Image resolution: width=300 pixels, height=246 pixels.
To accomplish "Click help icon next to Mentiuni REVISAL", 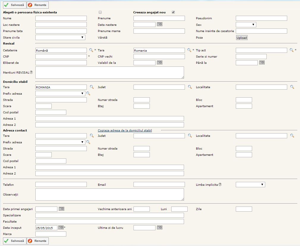I will tap(31, 72).
